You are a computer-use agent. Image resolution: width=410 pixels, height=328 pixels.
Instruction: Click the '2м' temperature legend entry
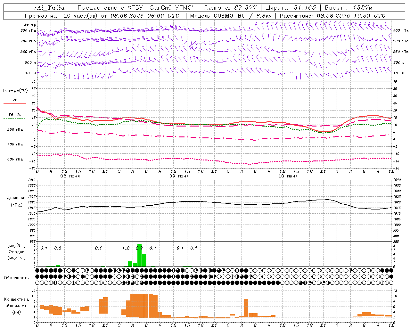15,100
